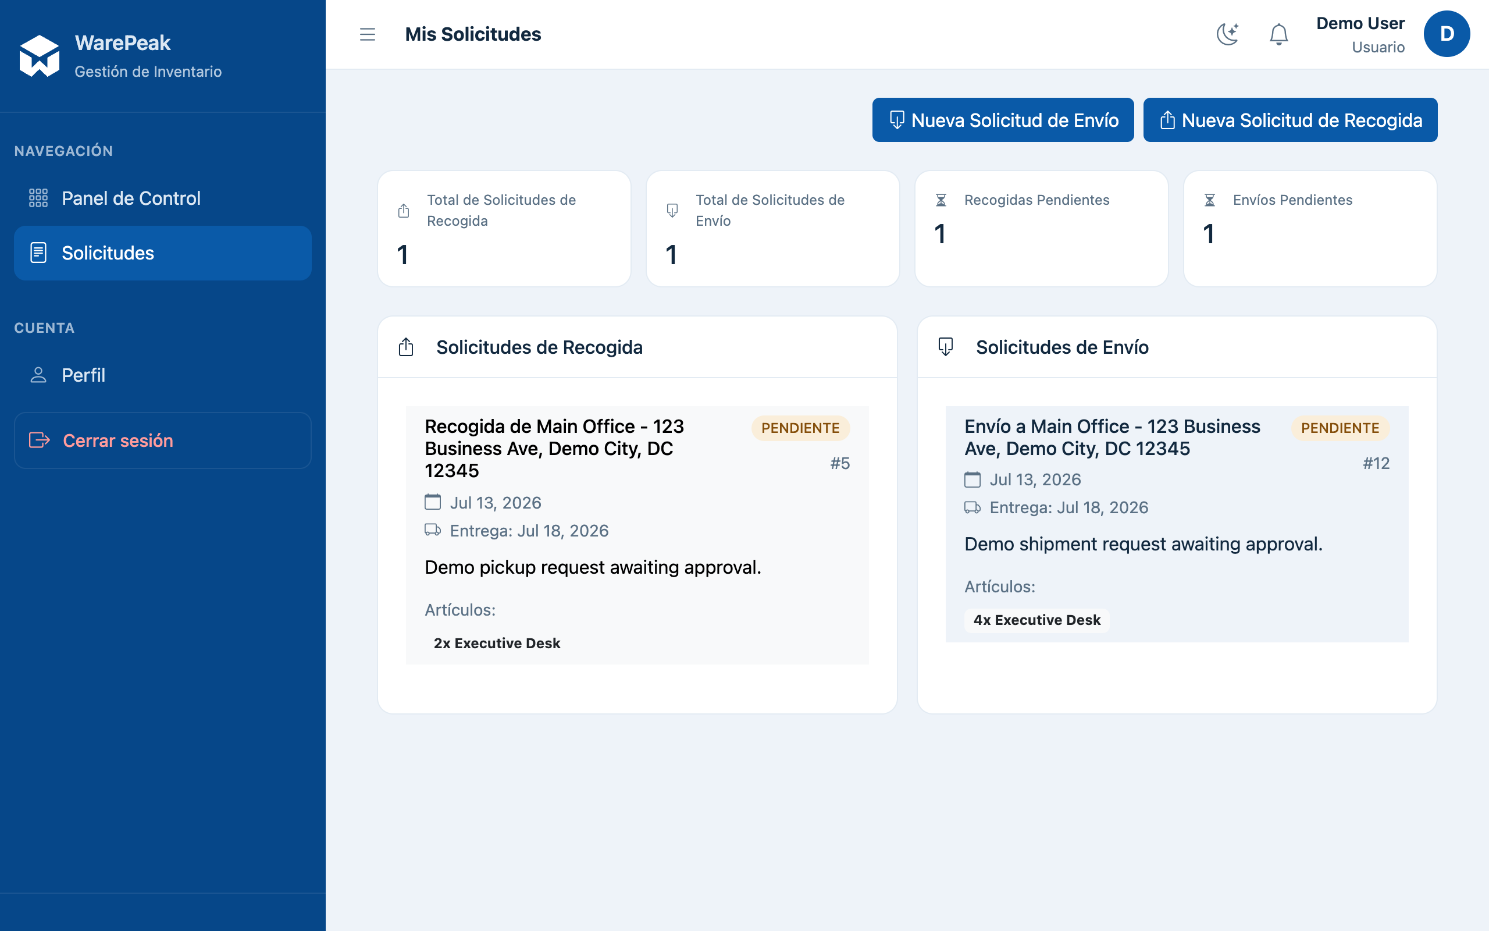Click the WarePeak cube logo

[40, 56]
